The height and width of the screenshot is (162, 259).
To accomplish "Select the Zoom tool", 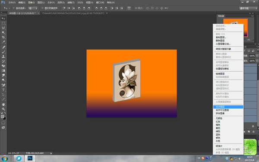I will tap(3, 109).
